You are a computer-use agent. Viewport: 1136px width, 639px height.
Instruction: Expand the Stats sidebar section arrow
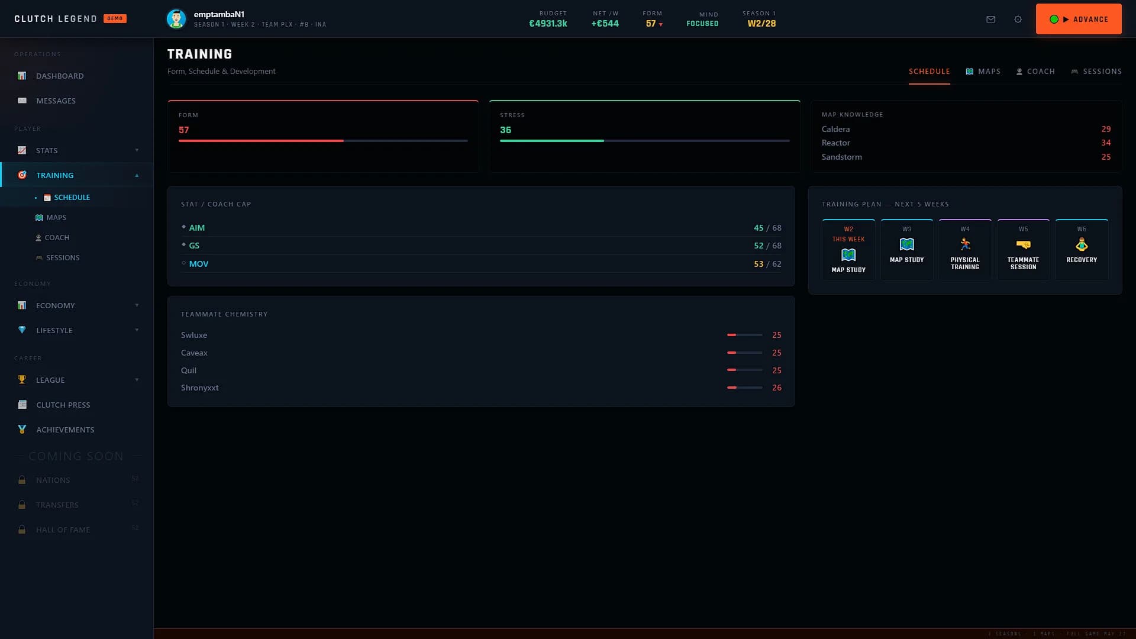pyautogui.click(x=137, y=150)
